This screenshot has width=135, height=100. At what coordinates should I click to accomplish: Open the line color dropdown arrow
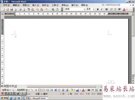click(80, 90)
